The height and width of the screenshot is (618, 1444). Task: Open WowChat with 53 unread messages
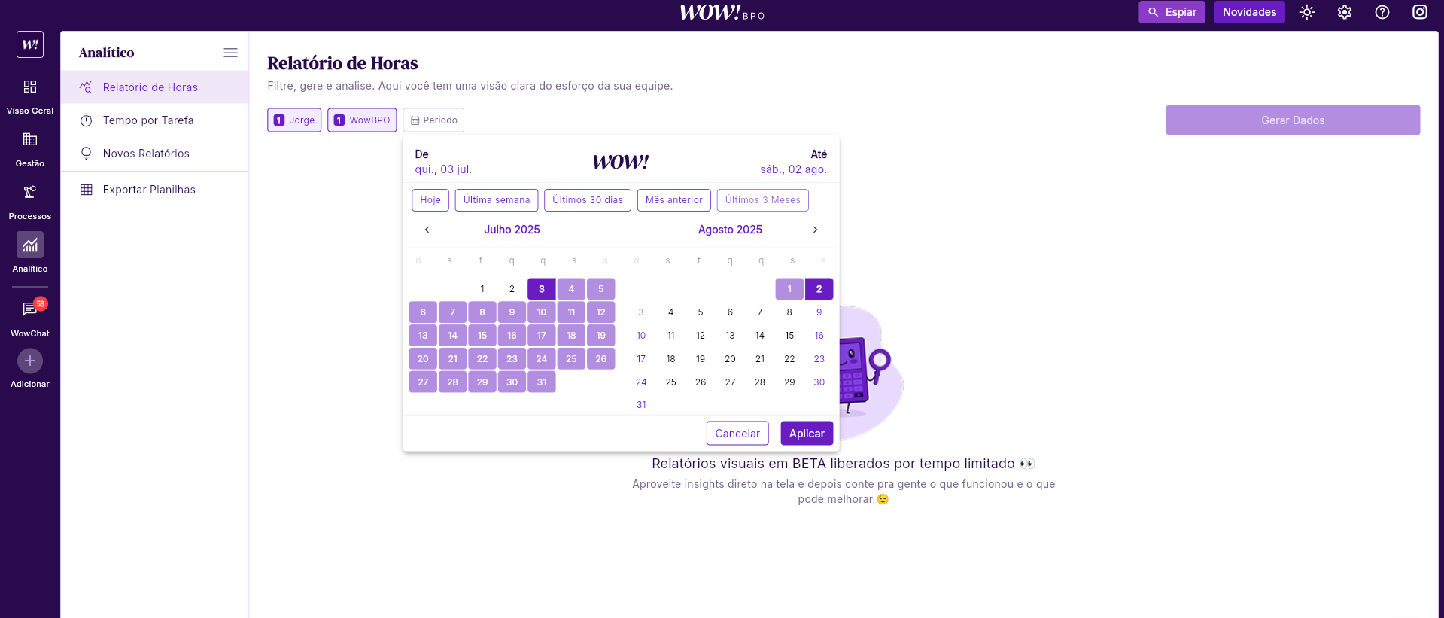click(x=30, y=309)
